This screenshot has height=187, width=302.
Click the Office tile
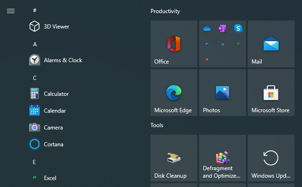tap(174, 44)
